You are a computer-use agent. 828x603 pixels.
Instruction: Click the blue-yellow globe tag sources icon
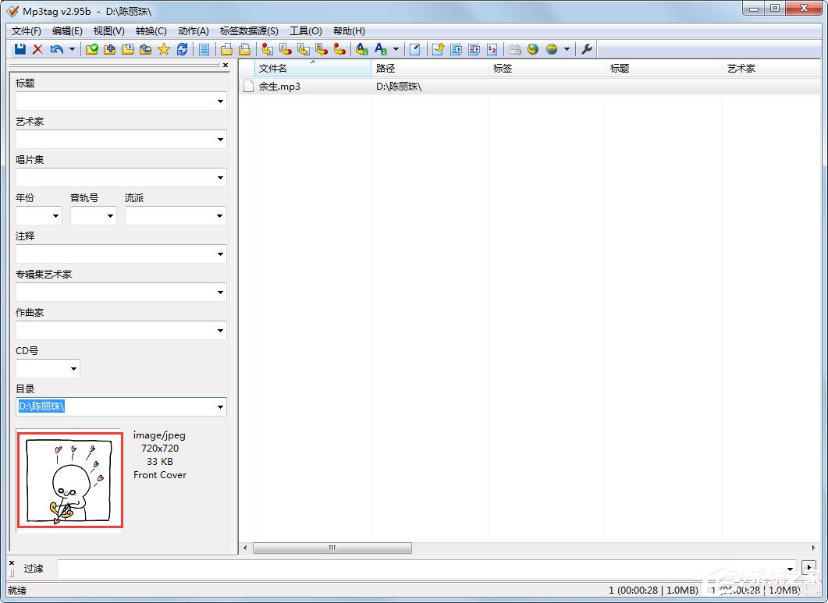552,49
